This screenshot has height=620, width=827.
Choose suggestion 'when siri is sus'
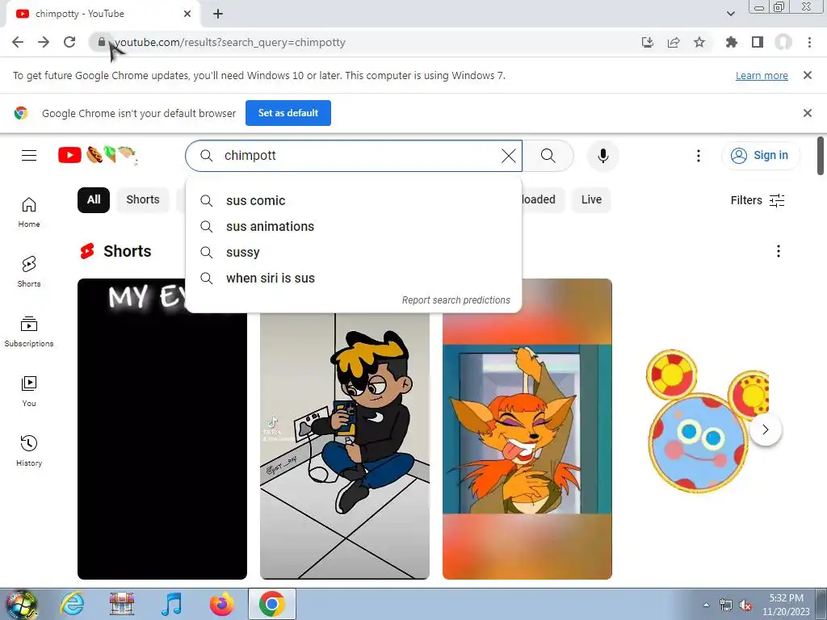coord(354,279)
